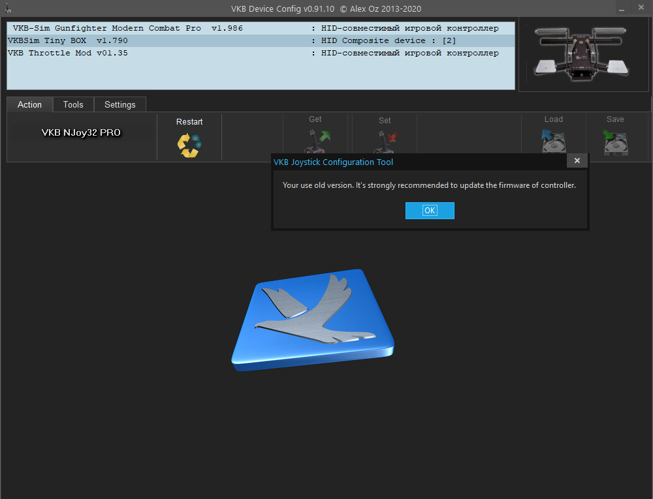Confirm the firmware warning with OK
Viewport: 653px width, 499px height.
click(430, 211)
